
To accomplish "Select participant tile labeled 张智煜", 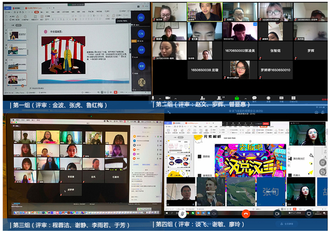I will 274,51.
